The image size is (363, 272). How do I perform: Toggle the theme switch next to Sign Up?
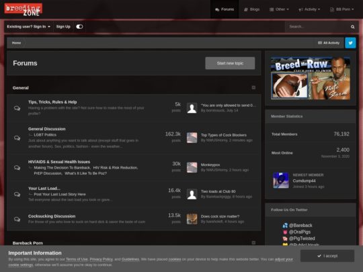[79, 27]
